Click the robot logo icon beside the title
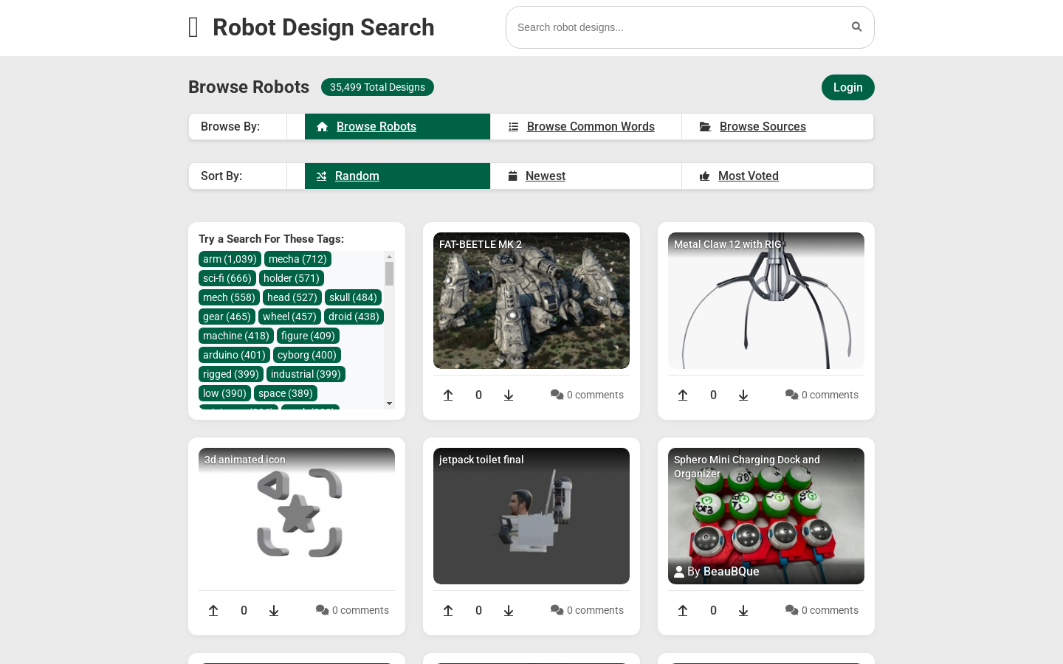Image resolution: width=1063 pixels, height=664 pixels. pos(193,27)
